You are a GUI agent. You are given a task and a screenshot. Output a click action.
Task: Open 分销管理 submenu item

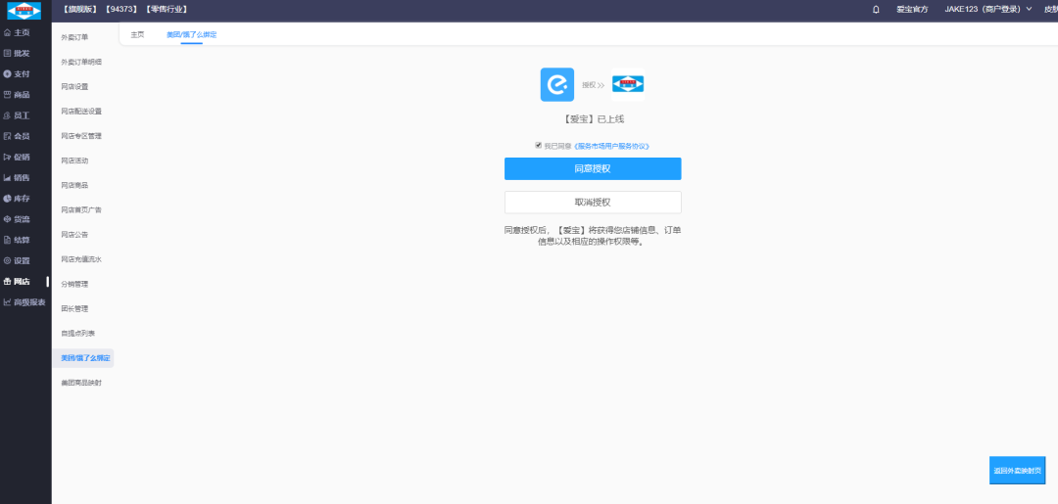(x=74, y=285)
